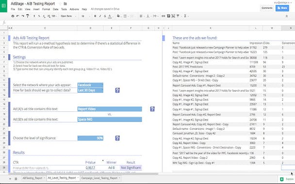The height and width of the screenshot is (184, 295).
Task: Toggle italic formatting
Action: [x=100, y=16]
